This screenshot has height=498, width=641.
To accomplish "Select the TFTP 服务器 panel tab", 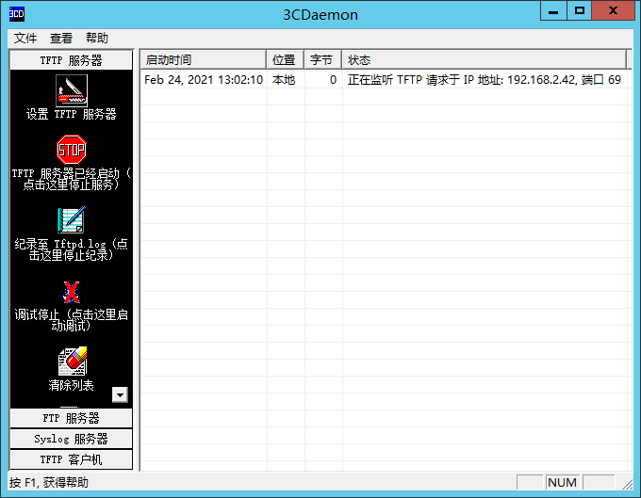I will (71, 60).
